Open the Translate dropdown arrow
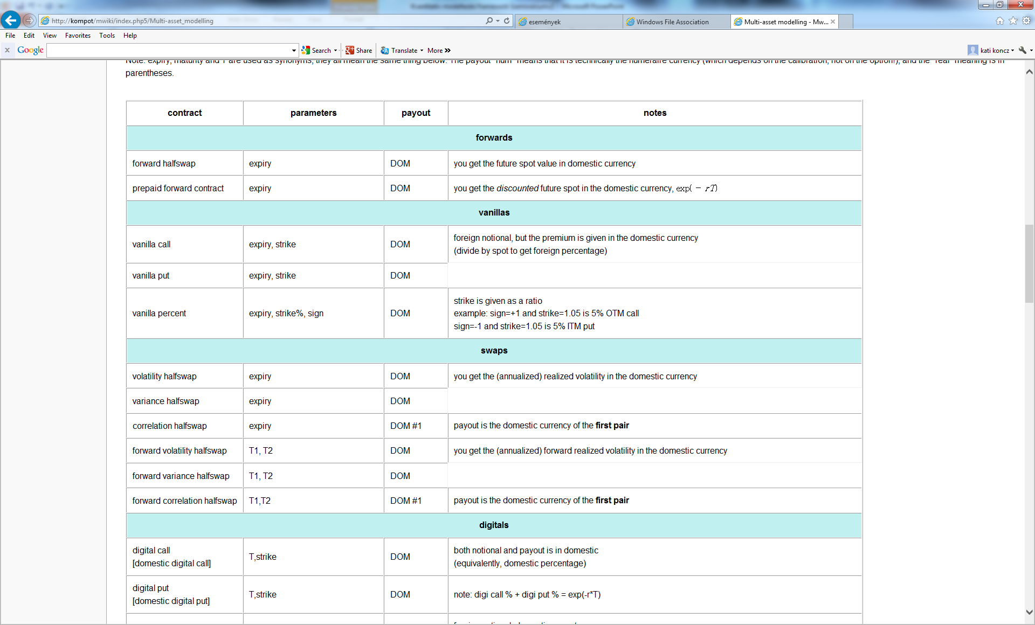Screen dimensions: 1035x625 pyautogui.click(x=422, y=51)
